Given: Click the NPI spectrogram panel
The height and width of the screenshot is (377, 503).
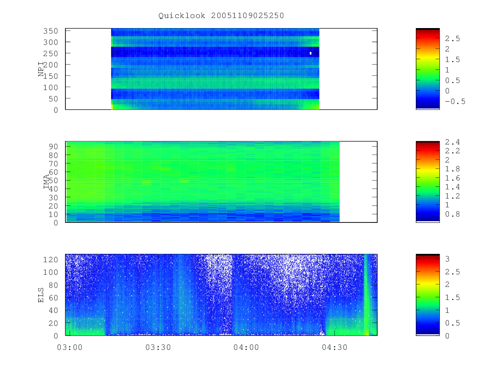Looking at the screenshot, I should tap(221, 69).
